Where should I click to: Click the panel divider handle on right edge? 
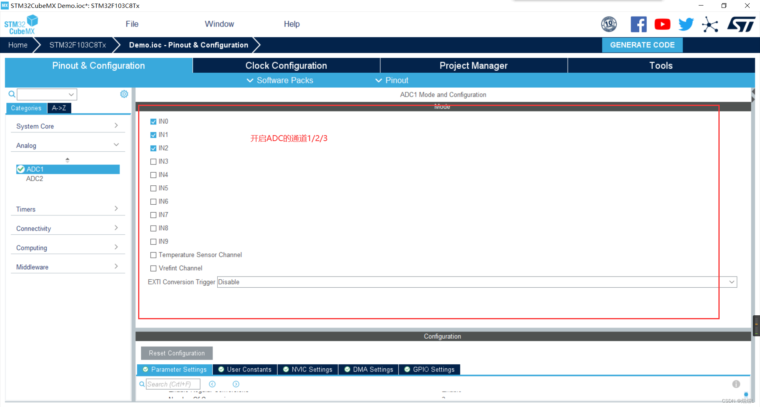pyautogui.click(x=756, y=326)
